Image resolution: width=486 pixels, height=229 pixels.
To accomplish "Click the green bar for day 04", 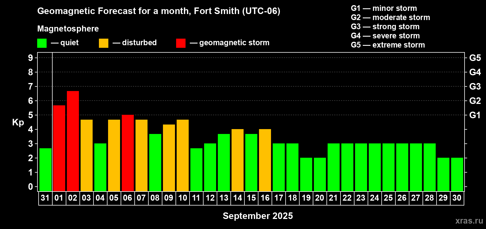I will click(100, 167).
